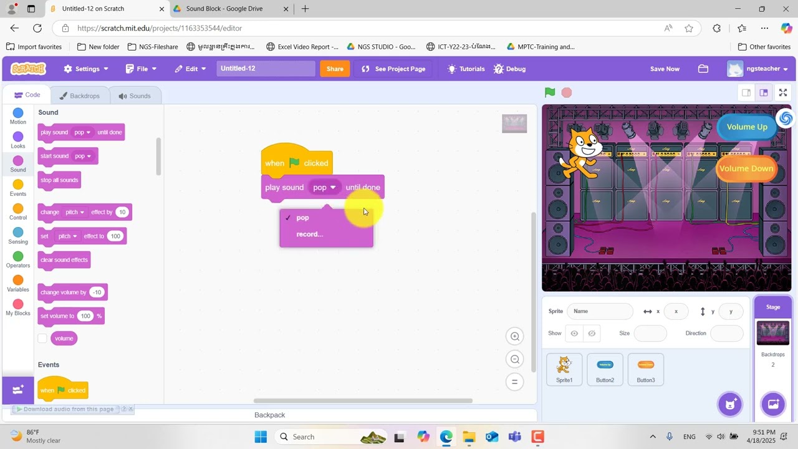Click Save Now
Viewport: 798px width, 449px height.
(665, 69)
